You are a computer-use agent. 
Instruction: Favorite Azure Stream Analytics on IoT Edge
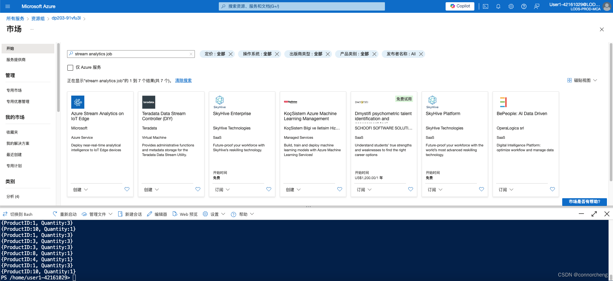[x=127, y=189]
